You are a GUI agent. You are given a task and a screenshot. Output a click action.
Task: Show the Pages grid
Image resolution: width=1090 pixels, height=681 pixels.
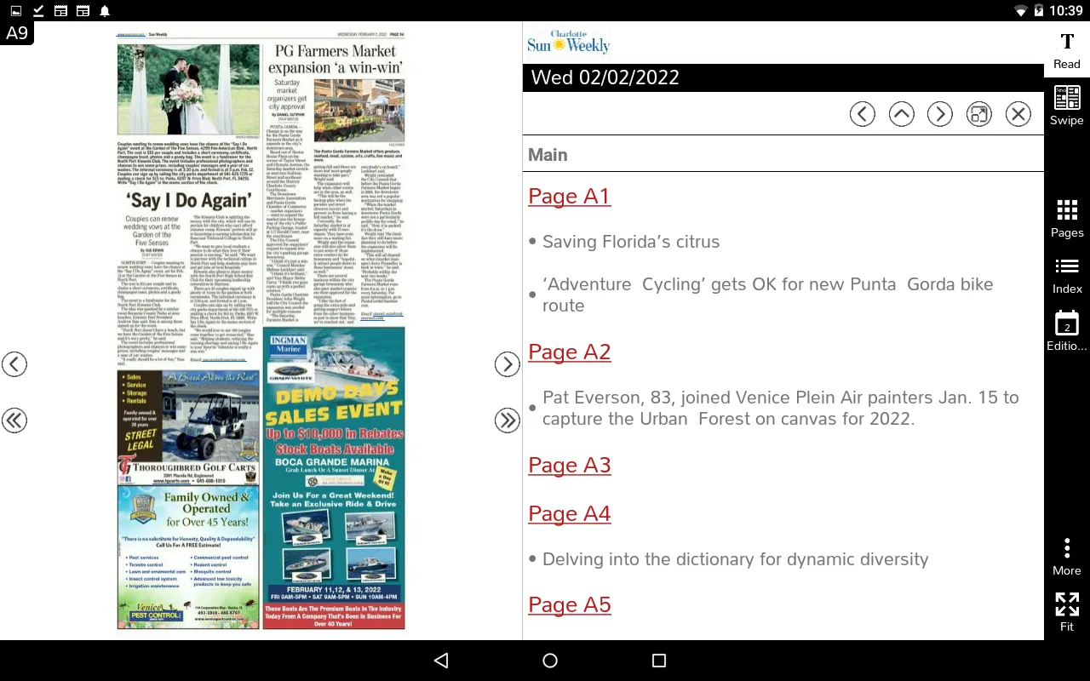tap(1066, 218)
